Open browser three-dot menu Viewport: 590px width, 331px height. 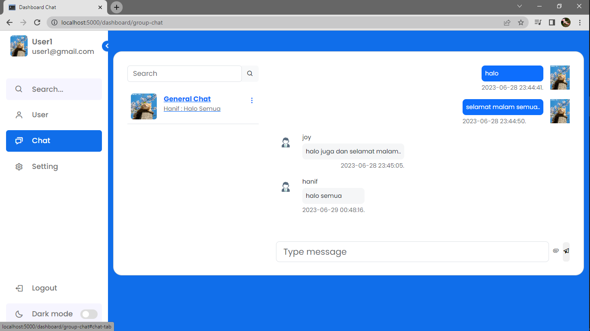pos(580,22)
